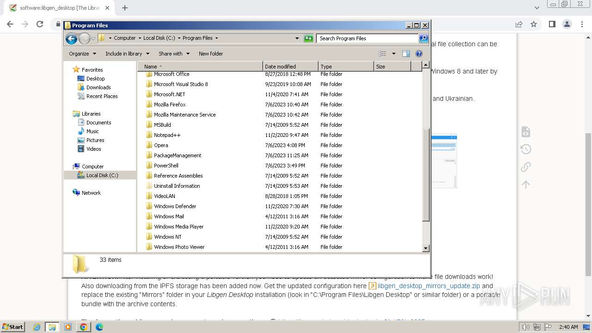Click the search magnifier in Explorer
The width and height of the screenshot is (592, 333).
(x=423, y=38)
